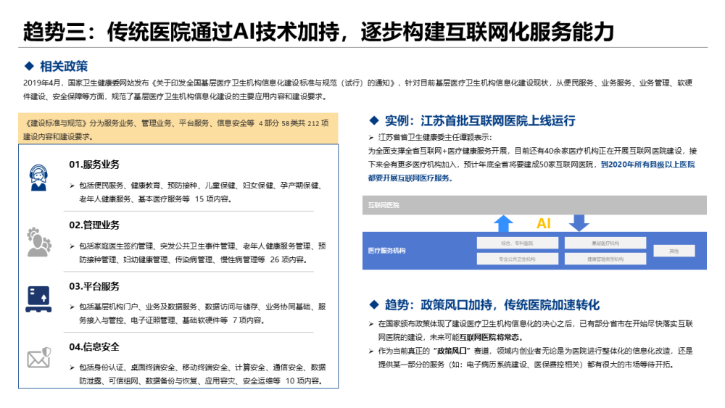Screen dimensions: 725x408
Task: Select the heading 01.服务业务
Action: [x=94, y=165]
